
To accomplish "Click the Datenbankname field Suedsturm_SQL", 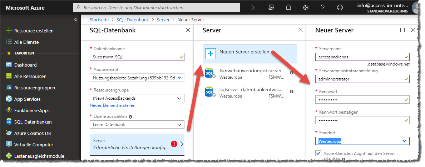I will [x=137, y=57].
